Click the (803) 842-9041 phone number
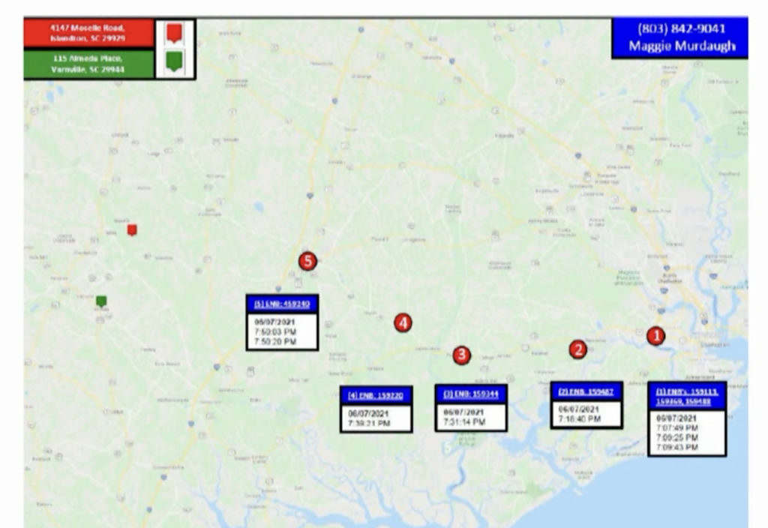The image size is (768, 528). 681,29
